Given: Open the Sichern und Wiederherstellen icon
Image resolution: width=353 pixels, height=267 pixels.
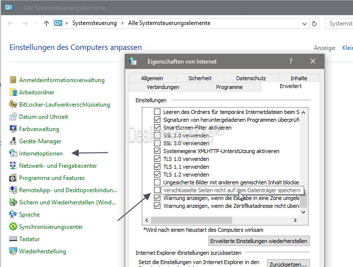Looking at the screenshot, I should click(x=13, y=202).
